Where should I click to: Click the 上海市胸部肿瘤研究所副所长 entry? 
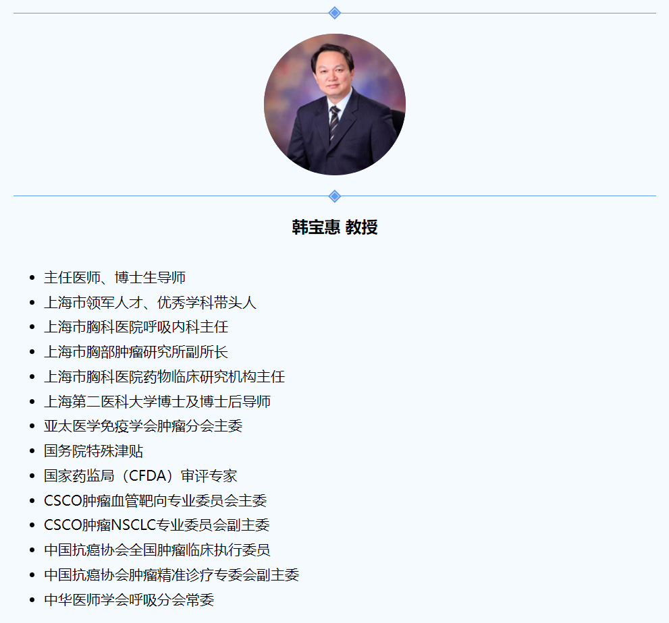[x=136, y=352]
